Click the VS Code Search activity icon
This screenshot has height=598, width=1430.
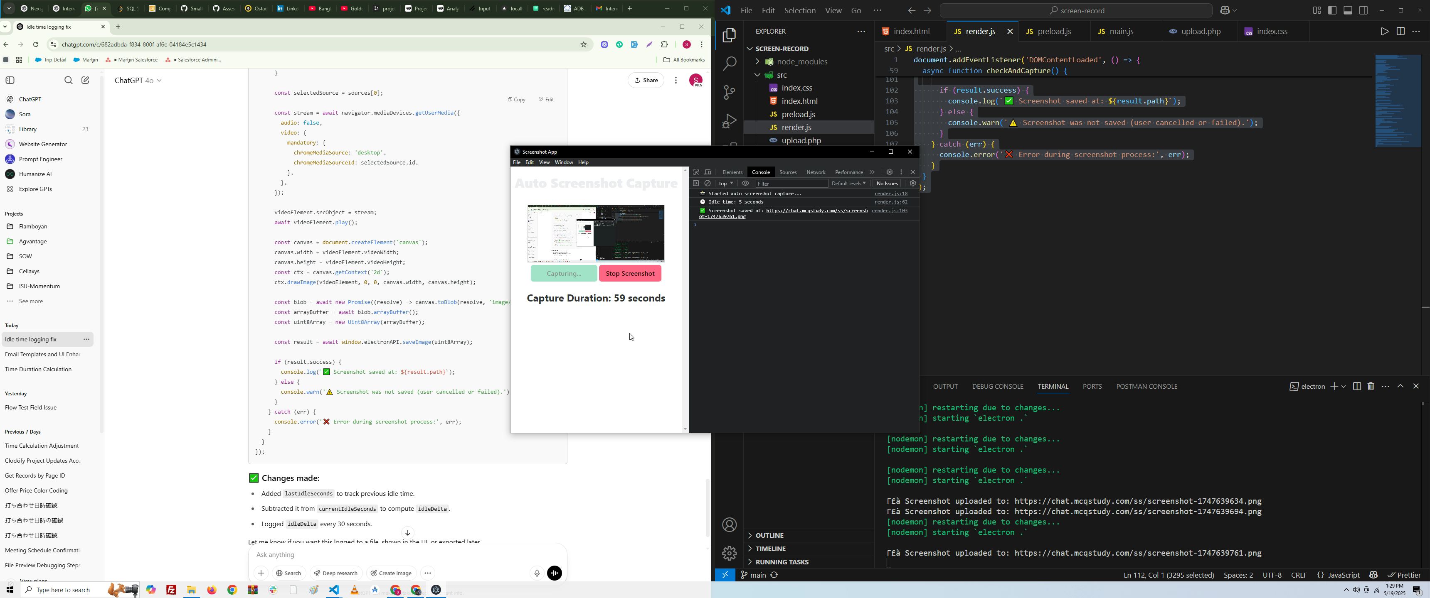point(729,64)
